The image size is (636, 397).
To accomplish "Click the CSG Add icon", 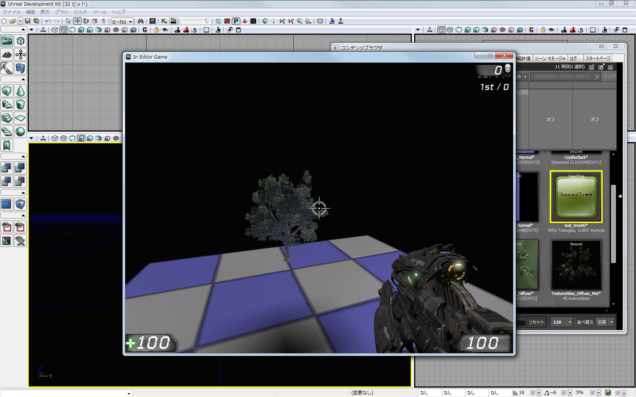I will [x=7, y=168].
